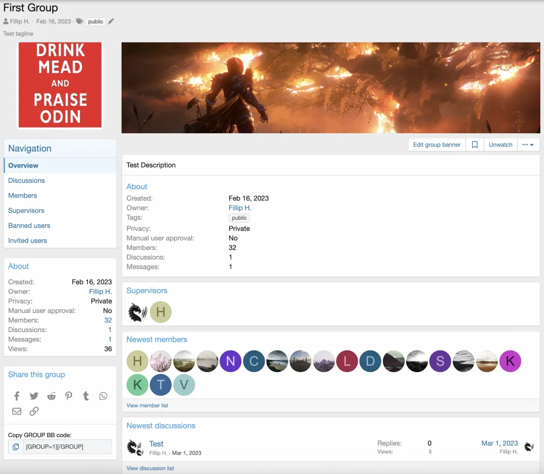
Task: Edit group details with the pencil icon
Action: [110, 21]
